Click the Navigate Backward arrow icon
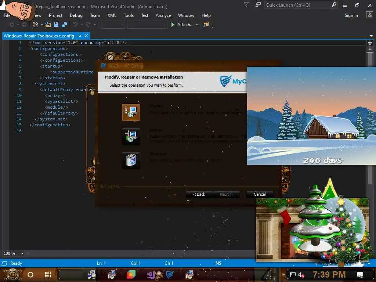The width and height of the screenshot is (376, 282). (11, 25)
